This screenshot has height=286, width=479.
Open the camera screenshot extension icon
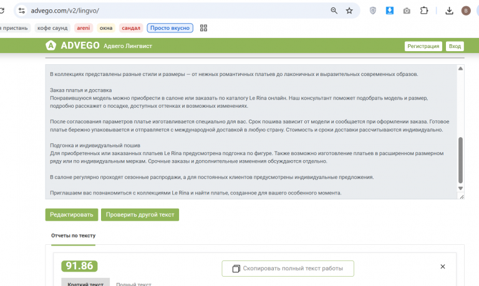pyautogui.click(x=407, y=11)
